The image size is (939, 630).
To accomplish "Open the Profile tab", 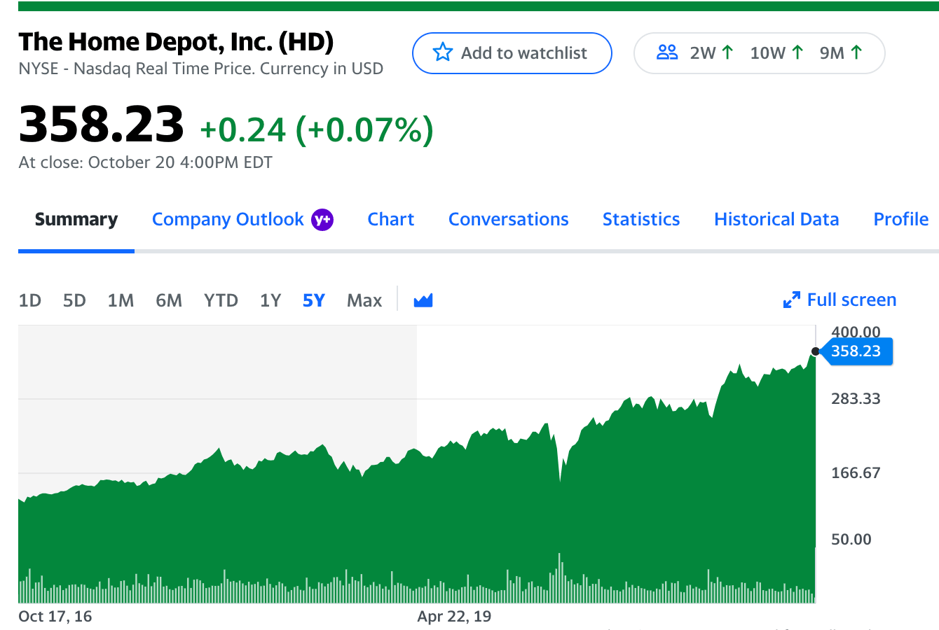I will pos(901,220).
